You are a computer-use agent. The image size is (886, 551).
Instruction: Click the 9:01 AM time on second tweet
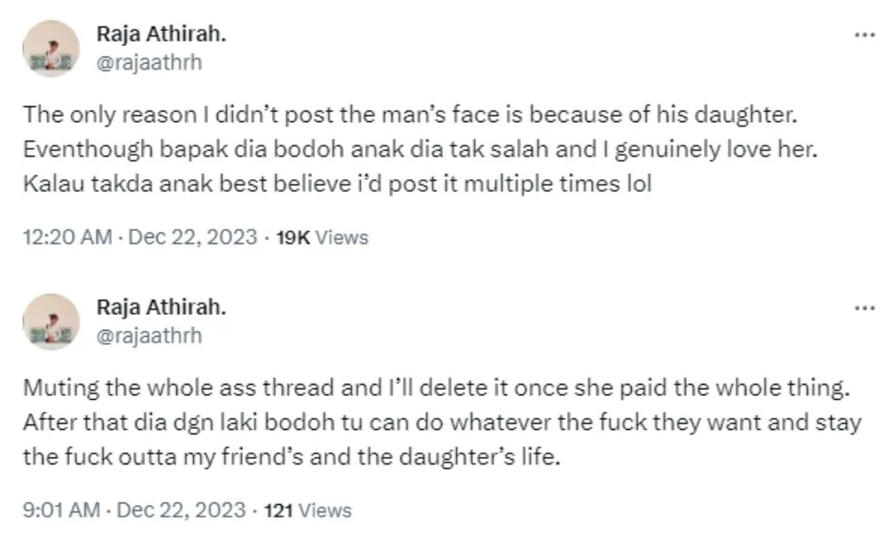coord(61,510)
